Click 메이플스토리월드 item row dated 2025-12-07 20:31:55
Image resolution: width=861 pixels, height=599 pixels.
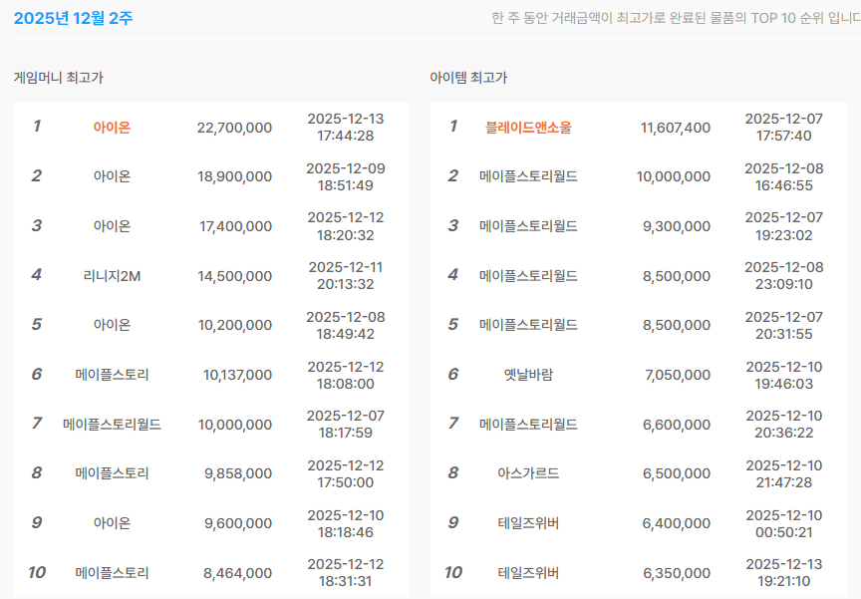click(x=528, y=325)
